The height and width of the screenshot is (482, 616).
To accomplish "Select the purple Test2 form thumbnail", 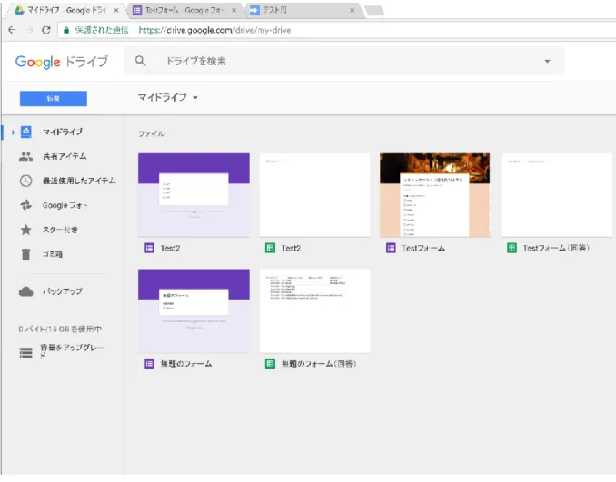I will tap(194, 194).
